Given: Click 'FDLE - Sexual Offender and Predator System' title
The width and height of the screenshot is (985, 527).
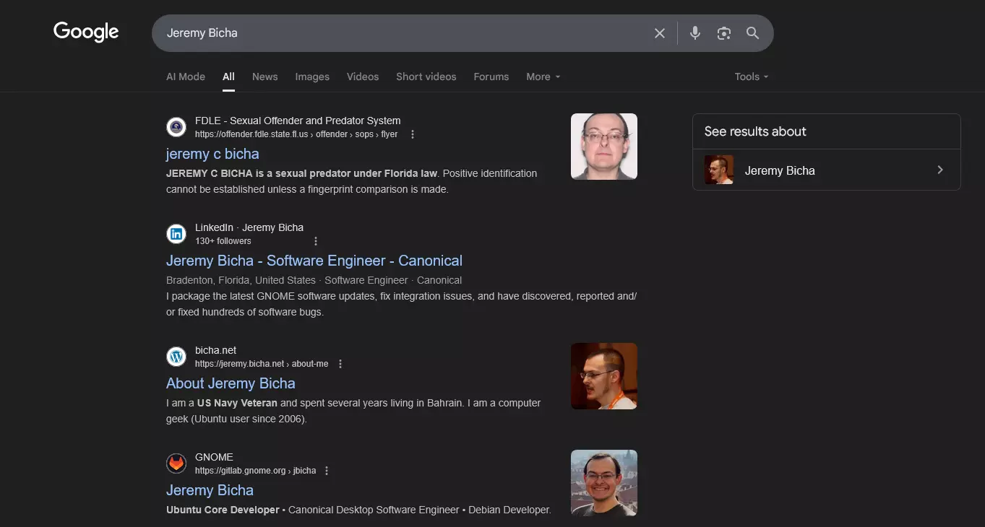Looking at the screenshot, I should (298, 121).
